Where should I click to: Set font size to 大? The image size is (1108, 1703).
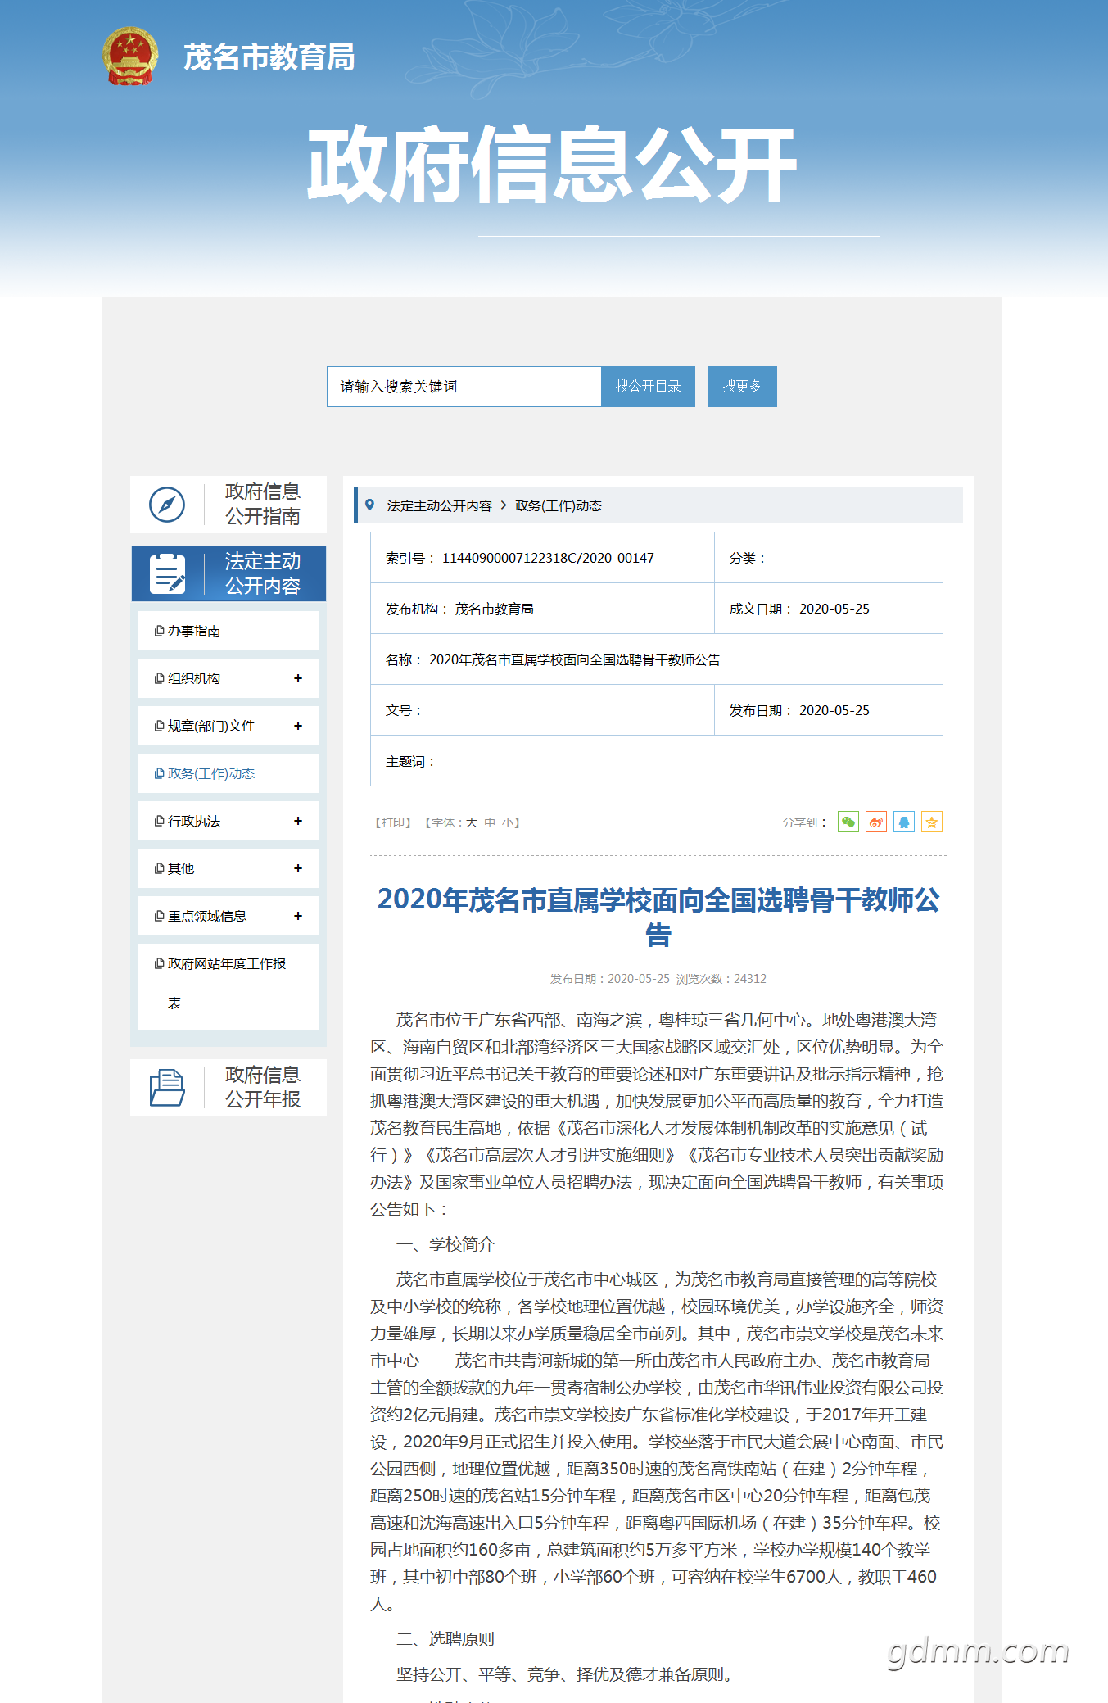tap(472, 822)
